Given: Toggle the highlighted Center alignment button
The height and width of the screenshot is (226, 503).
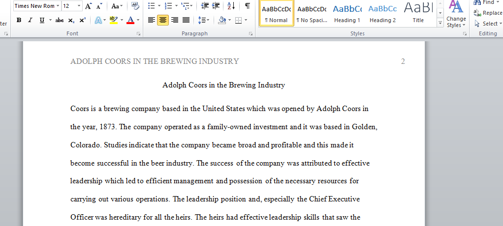Looking at the screenshot, I should (x=163, y=20).
